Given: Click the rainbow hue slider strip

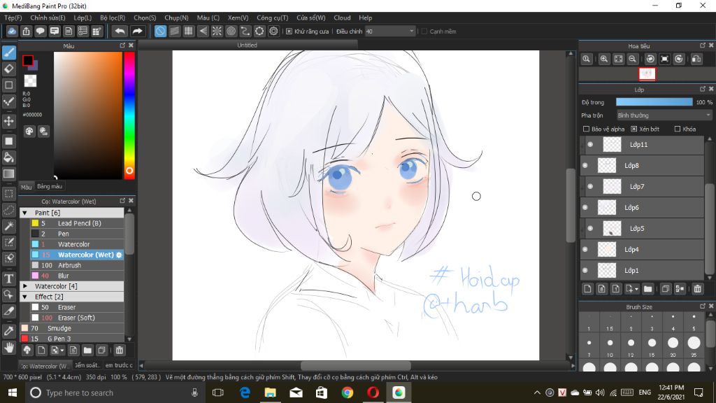Looking at the screenshot, I should click(x=129, y=114).
